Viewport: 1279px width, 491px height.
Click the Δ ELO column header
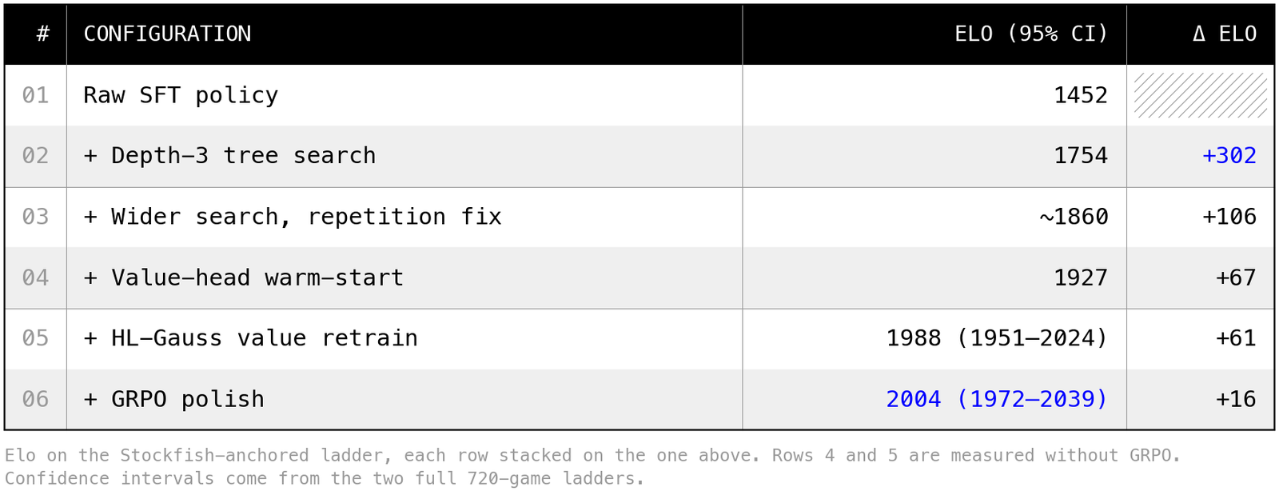click(1224, 34)
